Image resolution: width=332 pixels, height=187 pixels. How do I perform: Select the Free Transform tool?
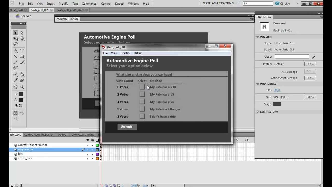click(16, 38)
